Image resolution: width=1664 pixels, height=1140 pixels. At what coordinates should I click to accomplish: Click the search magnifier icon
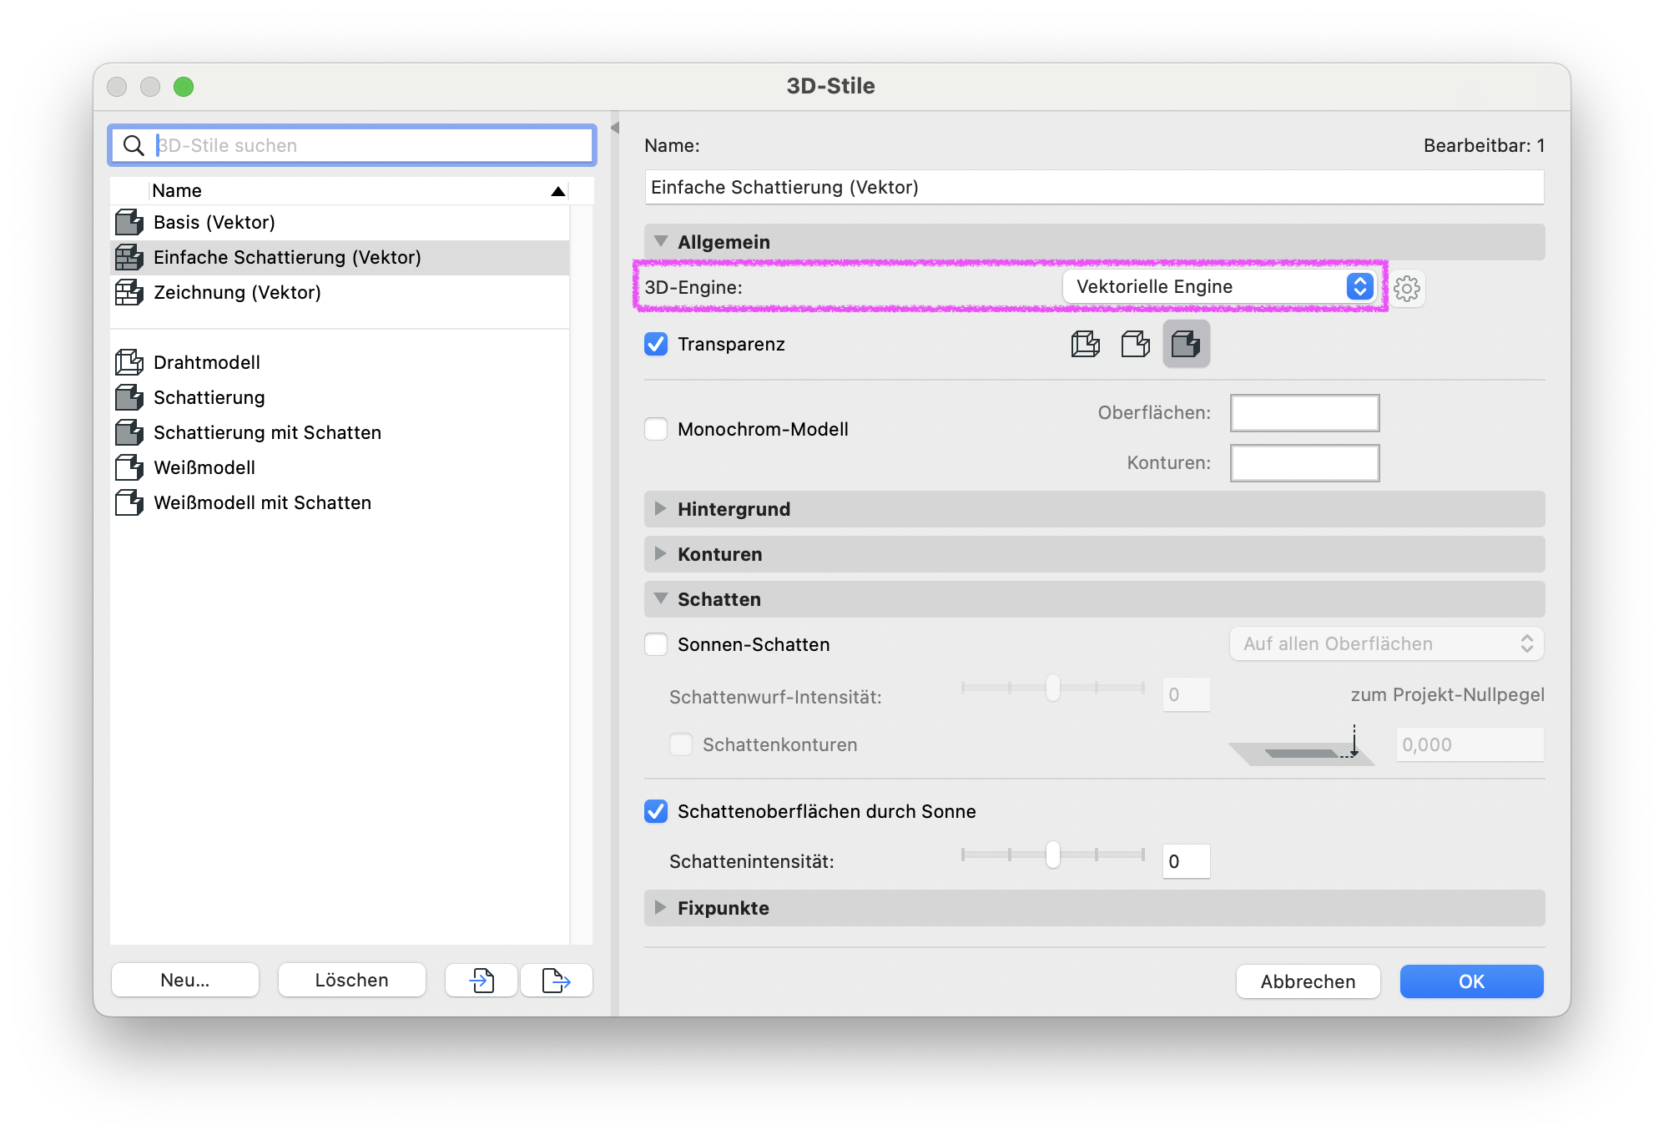[134, 145]
